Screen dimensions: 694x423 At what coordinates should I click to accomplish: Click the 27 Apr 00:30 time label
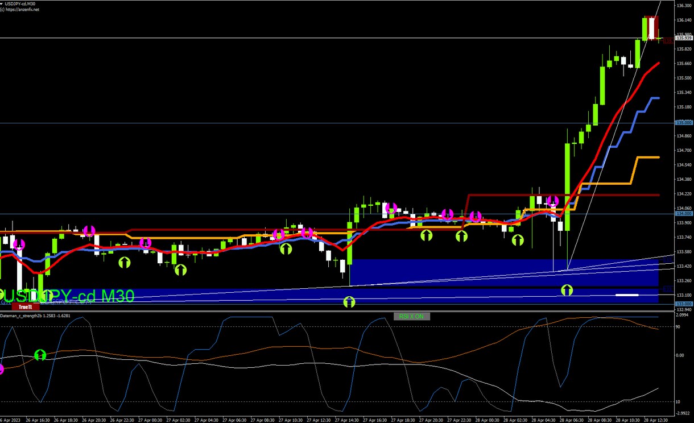[x=151, y=420]
